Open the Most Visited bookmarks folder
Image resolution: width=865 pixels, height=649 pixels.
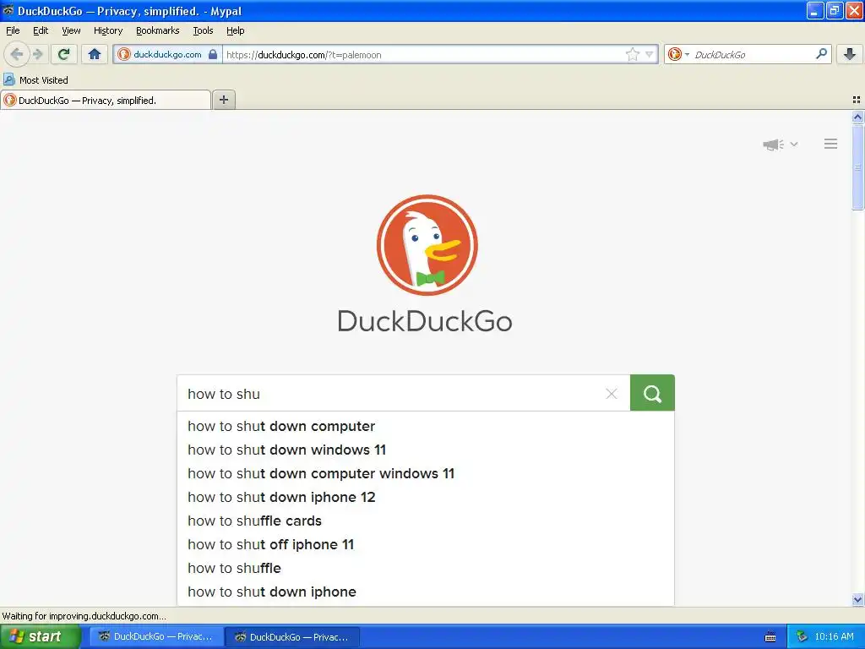[35, 80]
